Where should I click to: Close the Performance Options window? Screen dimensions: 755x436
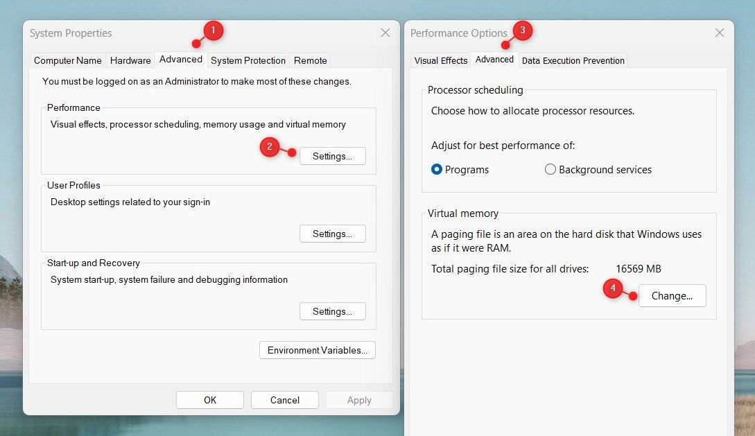(719, 33)
